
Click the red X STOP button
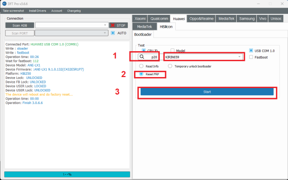tap(119, 25)
